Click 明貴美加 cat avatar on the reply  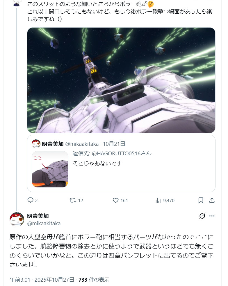(x=17, y=219)
